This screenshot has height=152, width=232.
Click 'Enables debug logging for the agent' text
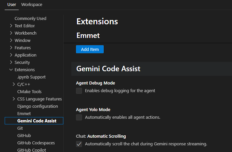[120, 90]
